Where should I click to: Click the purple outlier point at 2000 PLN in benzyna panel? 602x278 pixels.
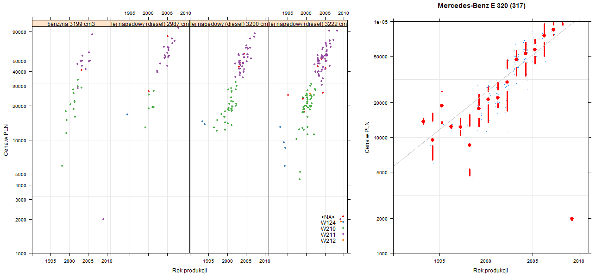[x=103, y=219]
